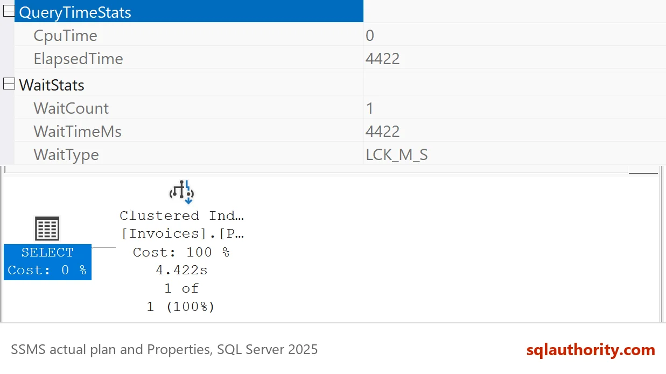
Task: Click the LCK_M_S wait type value
Action: [x=397, y=155]
